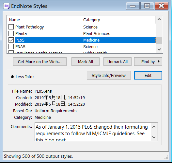
Task: Open the Find by dropdown menu
Action: [148, 62]
